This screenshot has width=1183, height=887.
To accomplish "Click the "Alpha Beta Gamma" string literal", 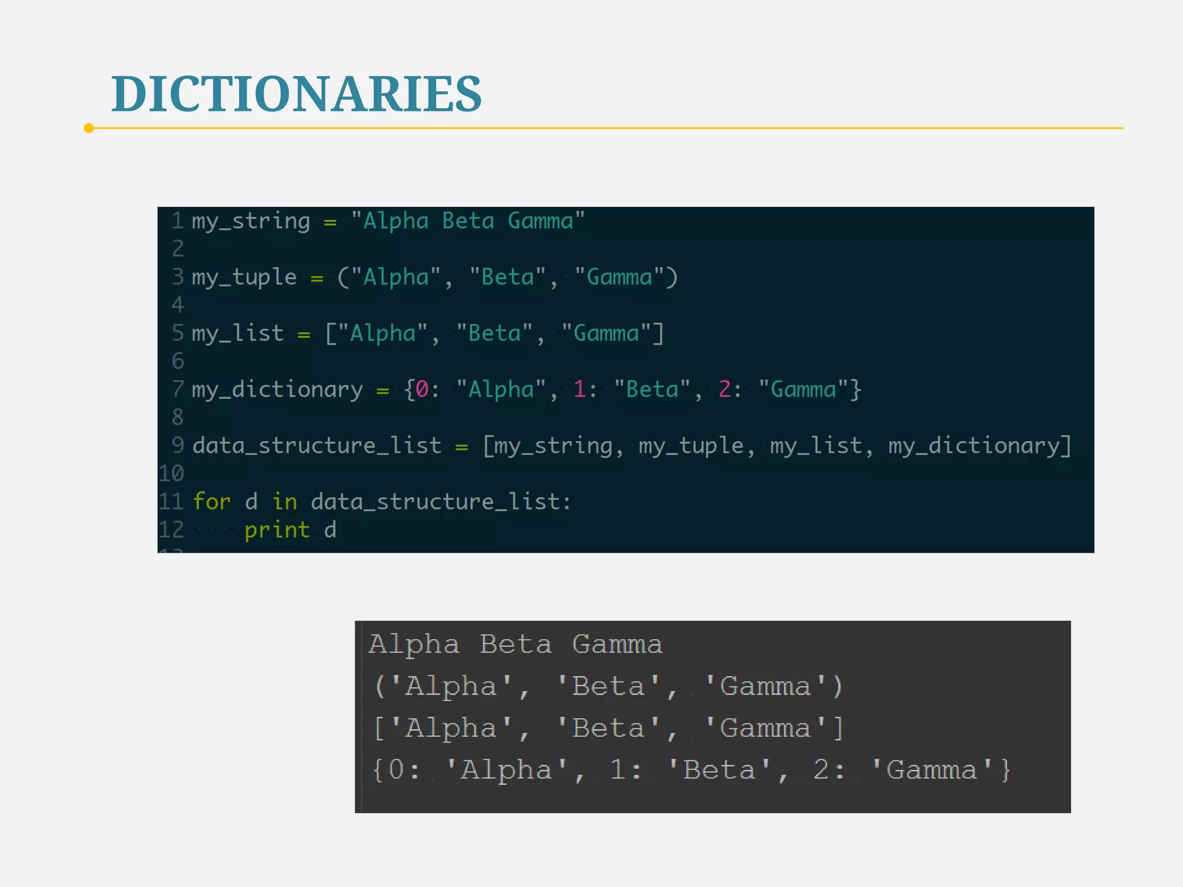I will tap(468, 221).
